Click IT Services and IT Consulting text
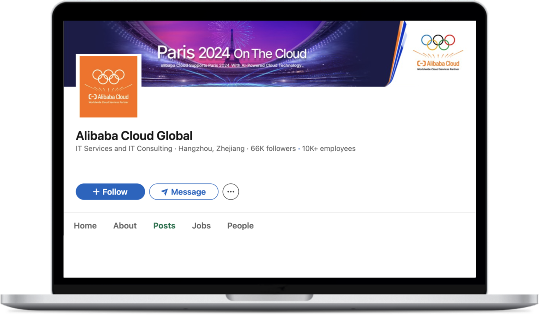539x315 pixels. [124, 149]
